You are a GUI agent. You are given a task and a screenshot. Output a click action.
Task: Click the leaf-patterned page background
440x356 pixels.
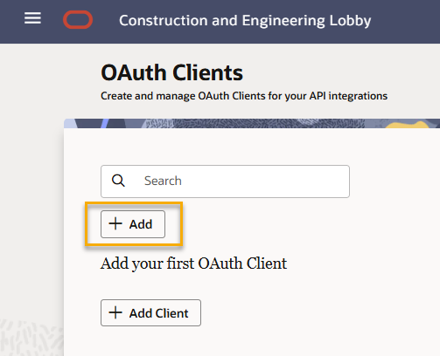[x=31, y=338]
